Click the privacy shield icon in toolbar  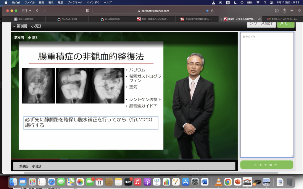[x=87, y=11]
